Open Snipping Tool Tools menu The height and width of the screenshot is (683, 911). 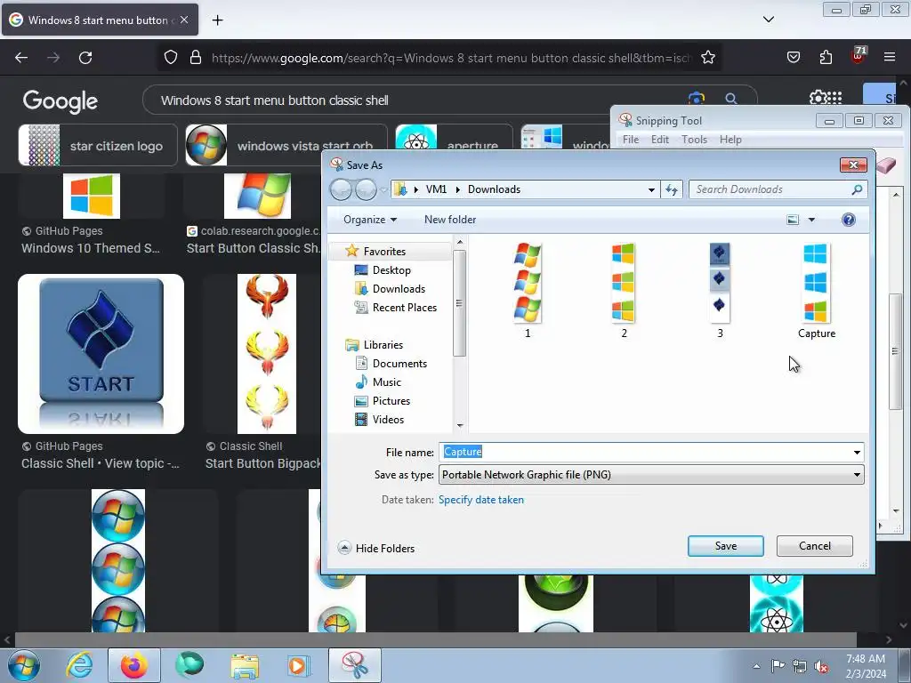coord(694,140)
